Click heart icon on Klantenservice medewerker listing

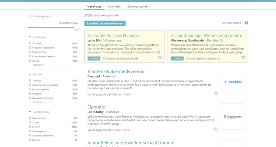216,94
